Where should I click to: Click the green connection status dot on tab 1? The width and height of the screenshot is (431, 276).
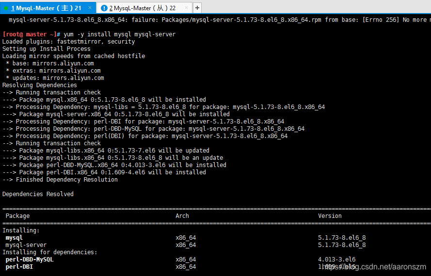(5, 8)
